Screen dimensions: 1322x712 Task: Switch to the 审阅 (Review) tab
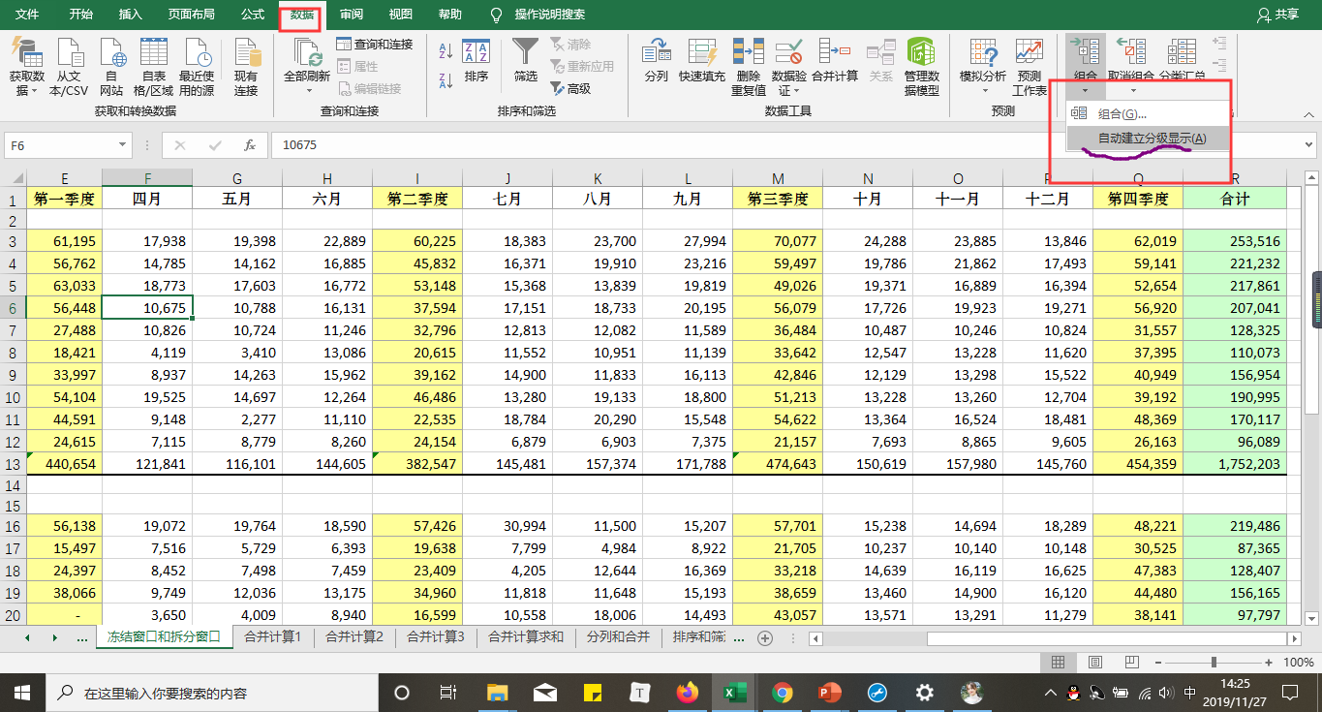coord(352,15)
